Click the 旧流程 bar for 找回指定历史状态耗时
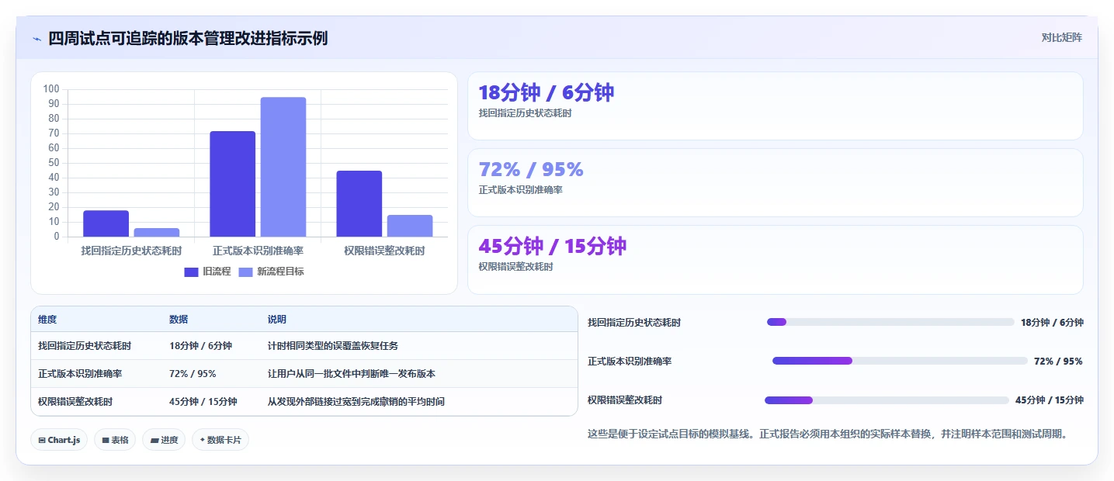Viewport: 1114px width, 481px height. point(106,223)
